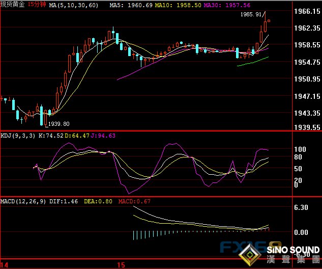Click the date marker 14 on time axis

point(5,265)
